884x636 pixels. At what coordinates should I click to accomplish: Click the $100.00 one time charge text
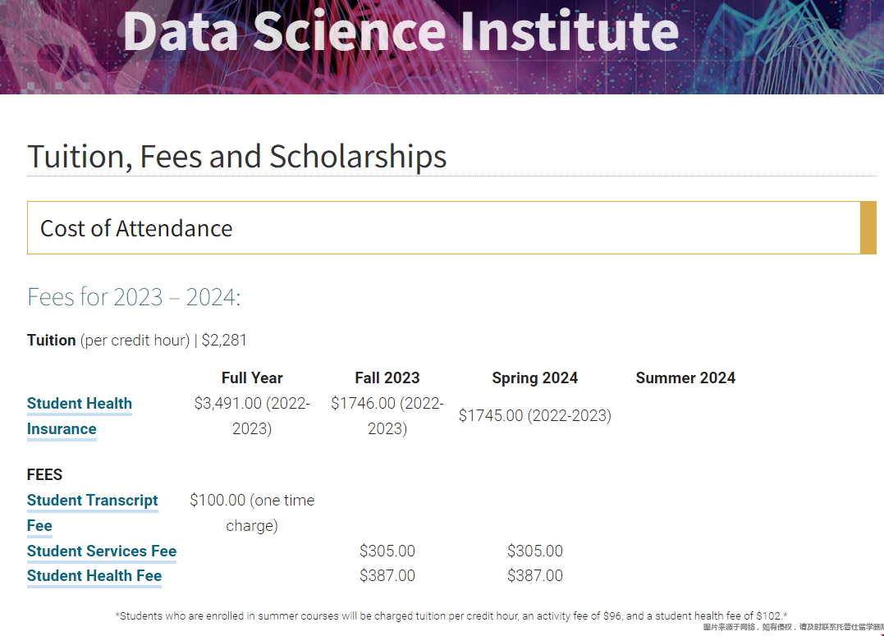(252, 513)
